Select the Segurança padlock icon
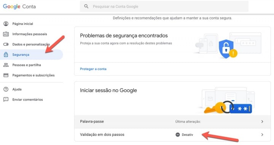Image resolution: width=274 pixels, height=145 pixels. coord(6,54)
